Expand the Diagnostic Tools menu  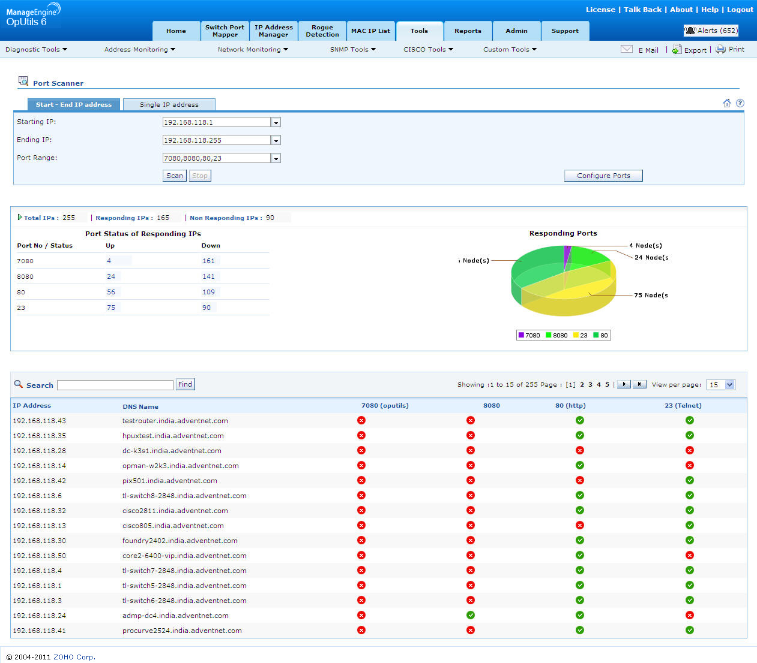(36, 50)
